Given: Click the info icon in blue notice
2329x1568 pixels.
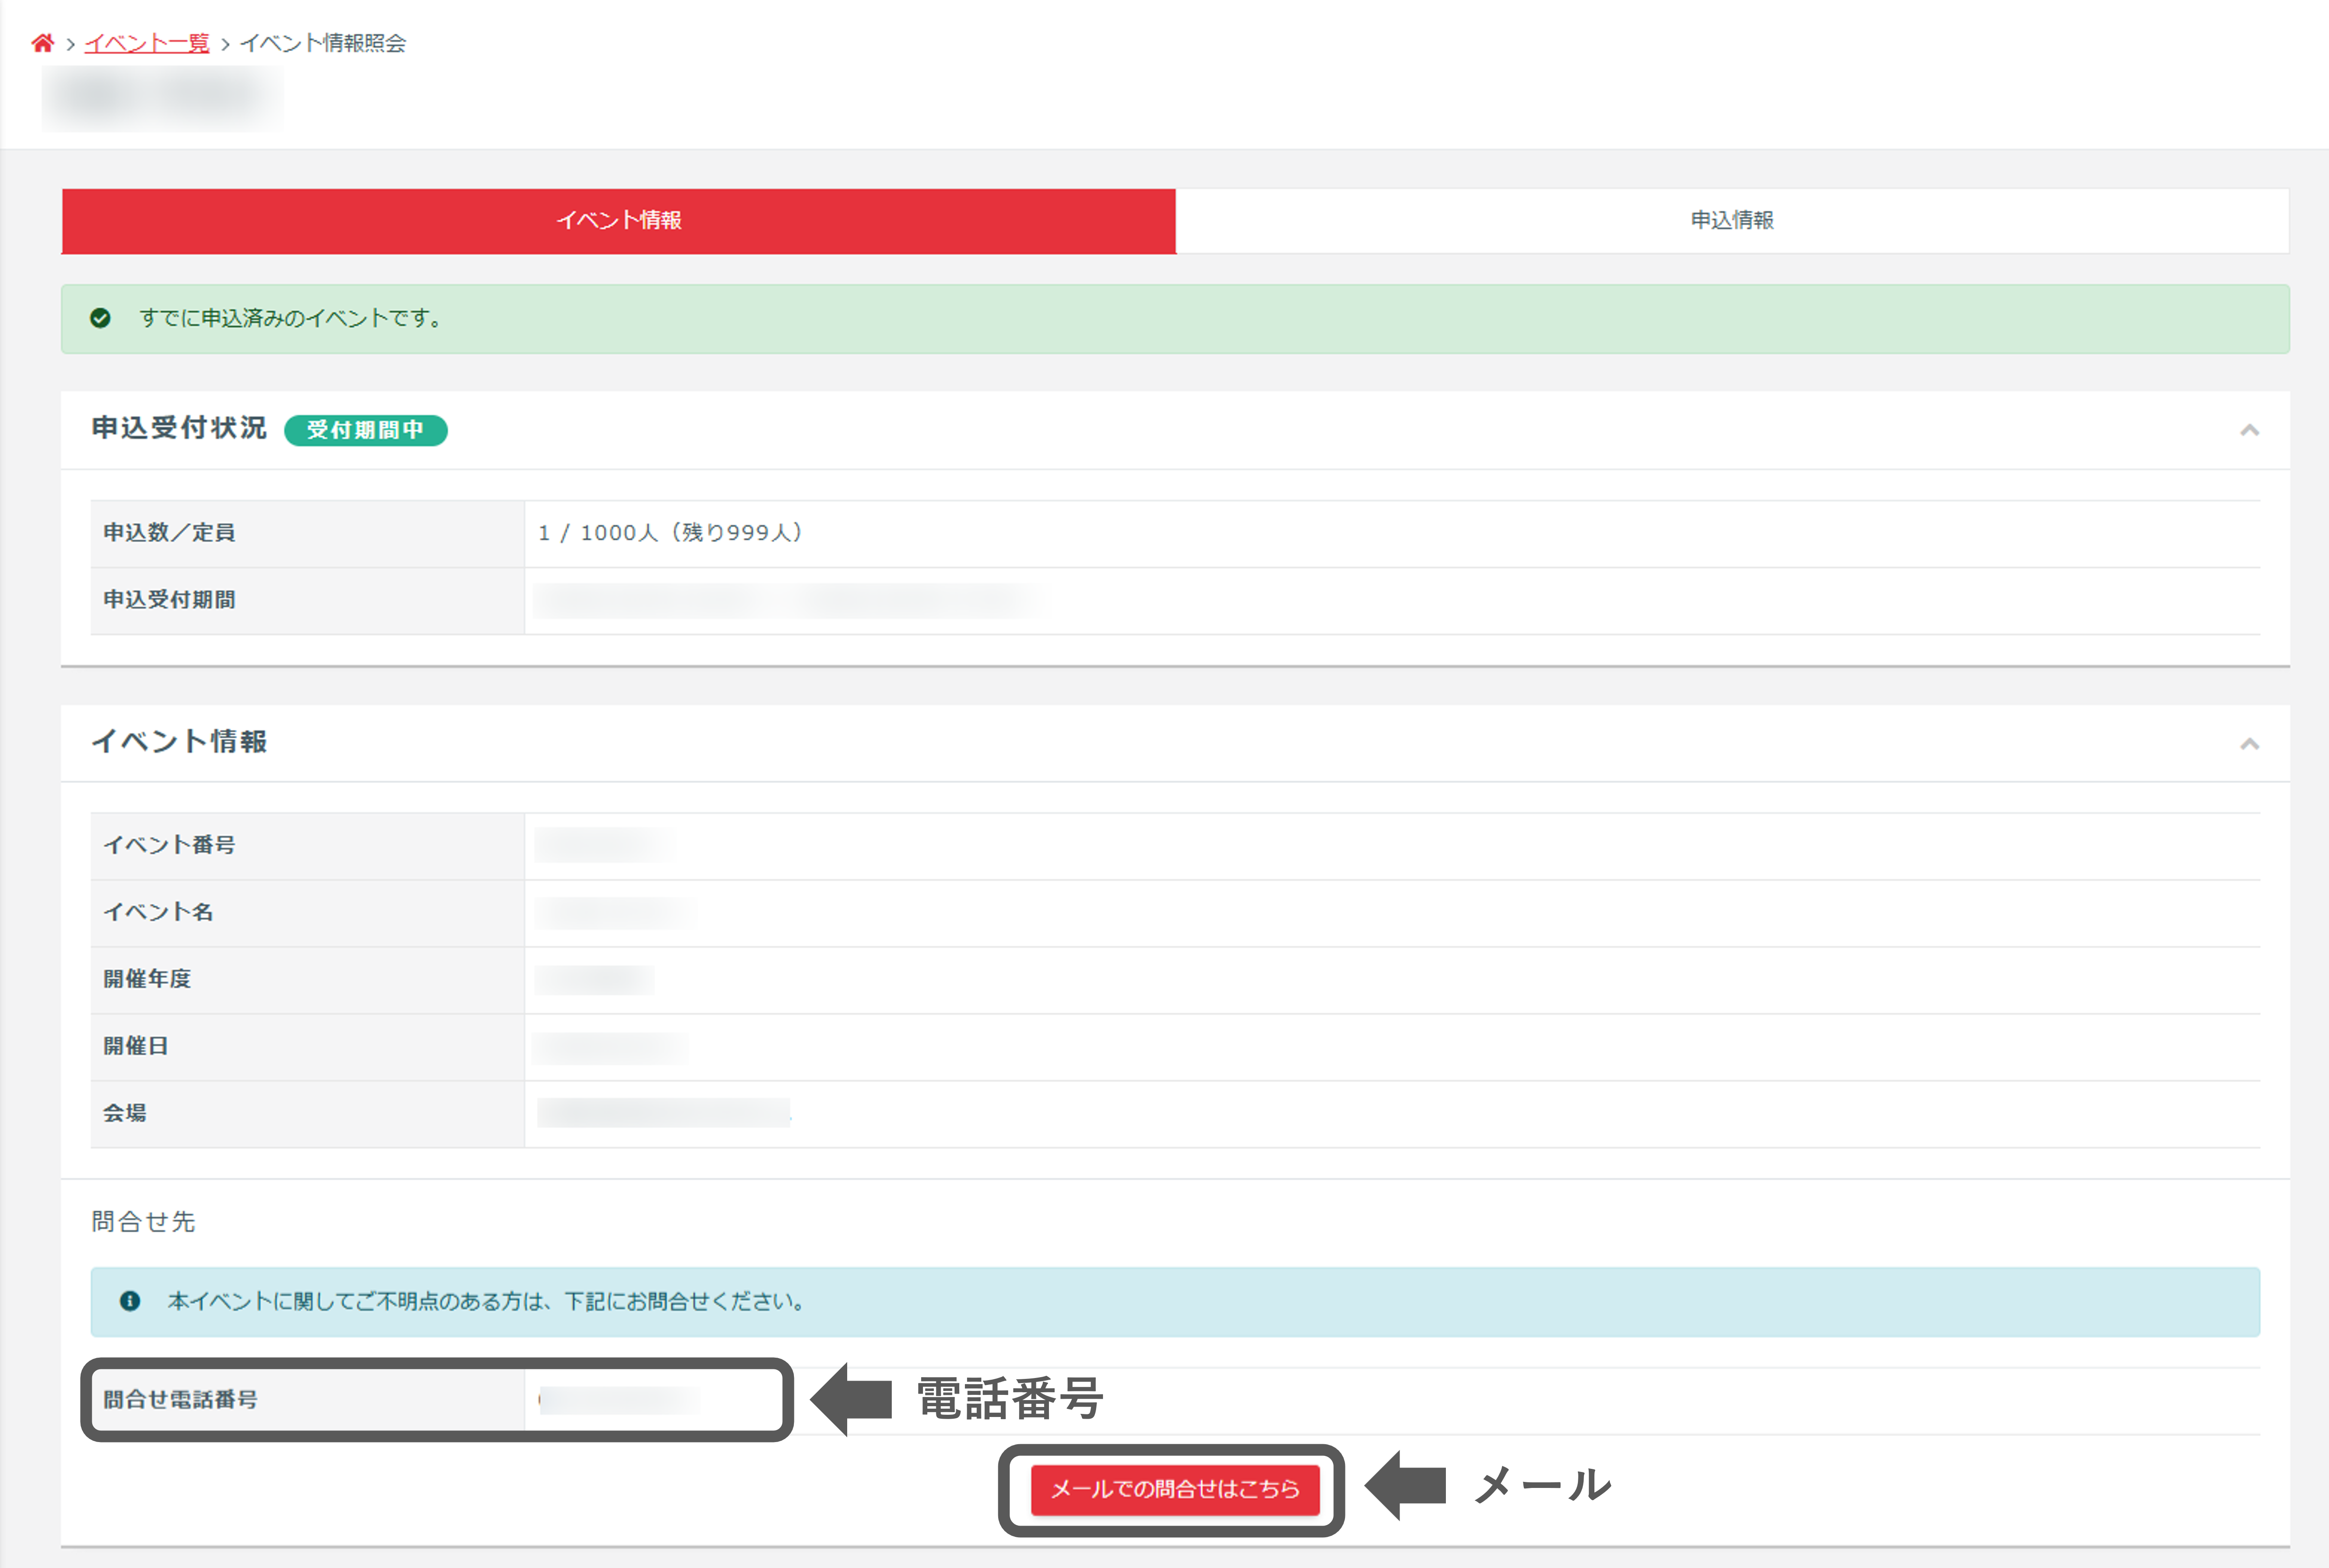Looking at the screenshot, I should click(130, 1301).
